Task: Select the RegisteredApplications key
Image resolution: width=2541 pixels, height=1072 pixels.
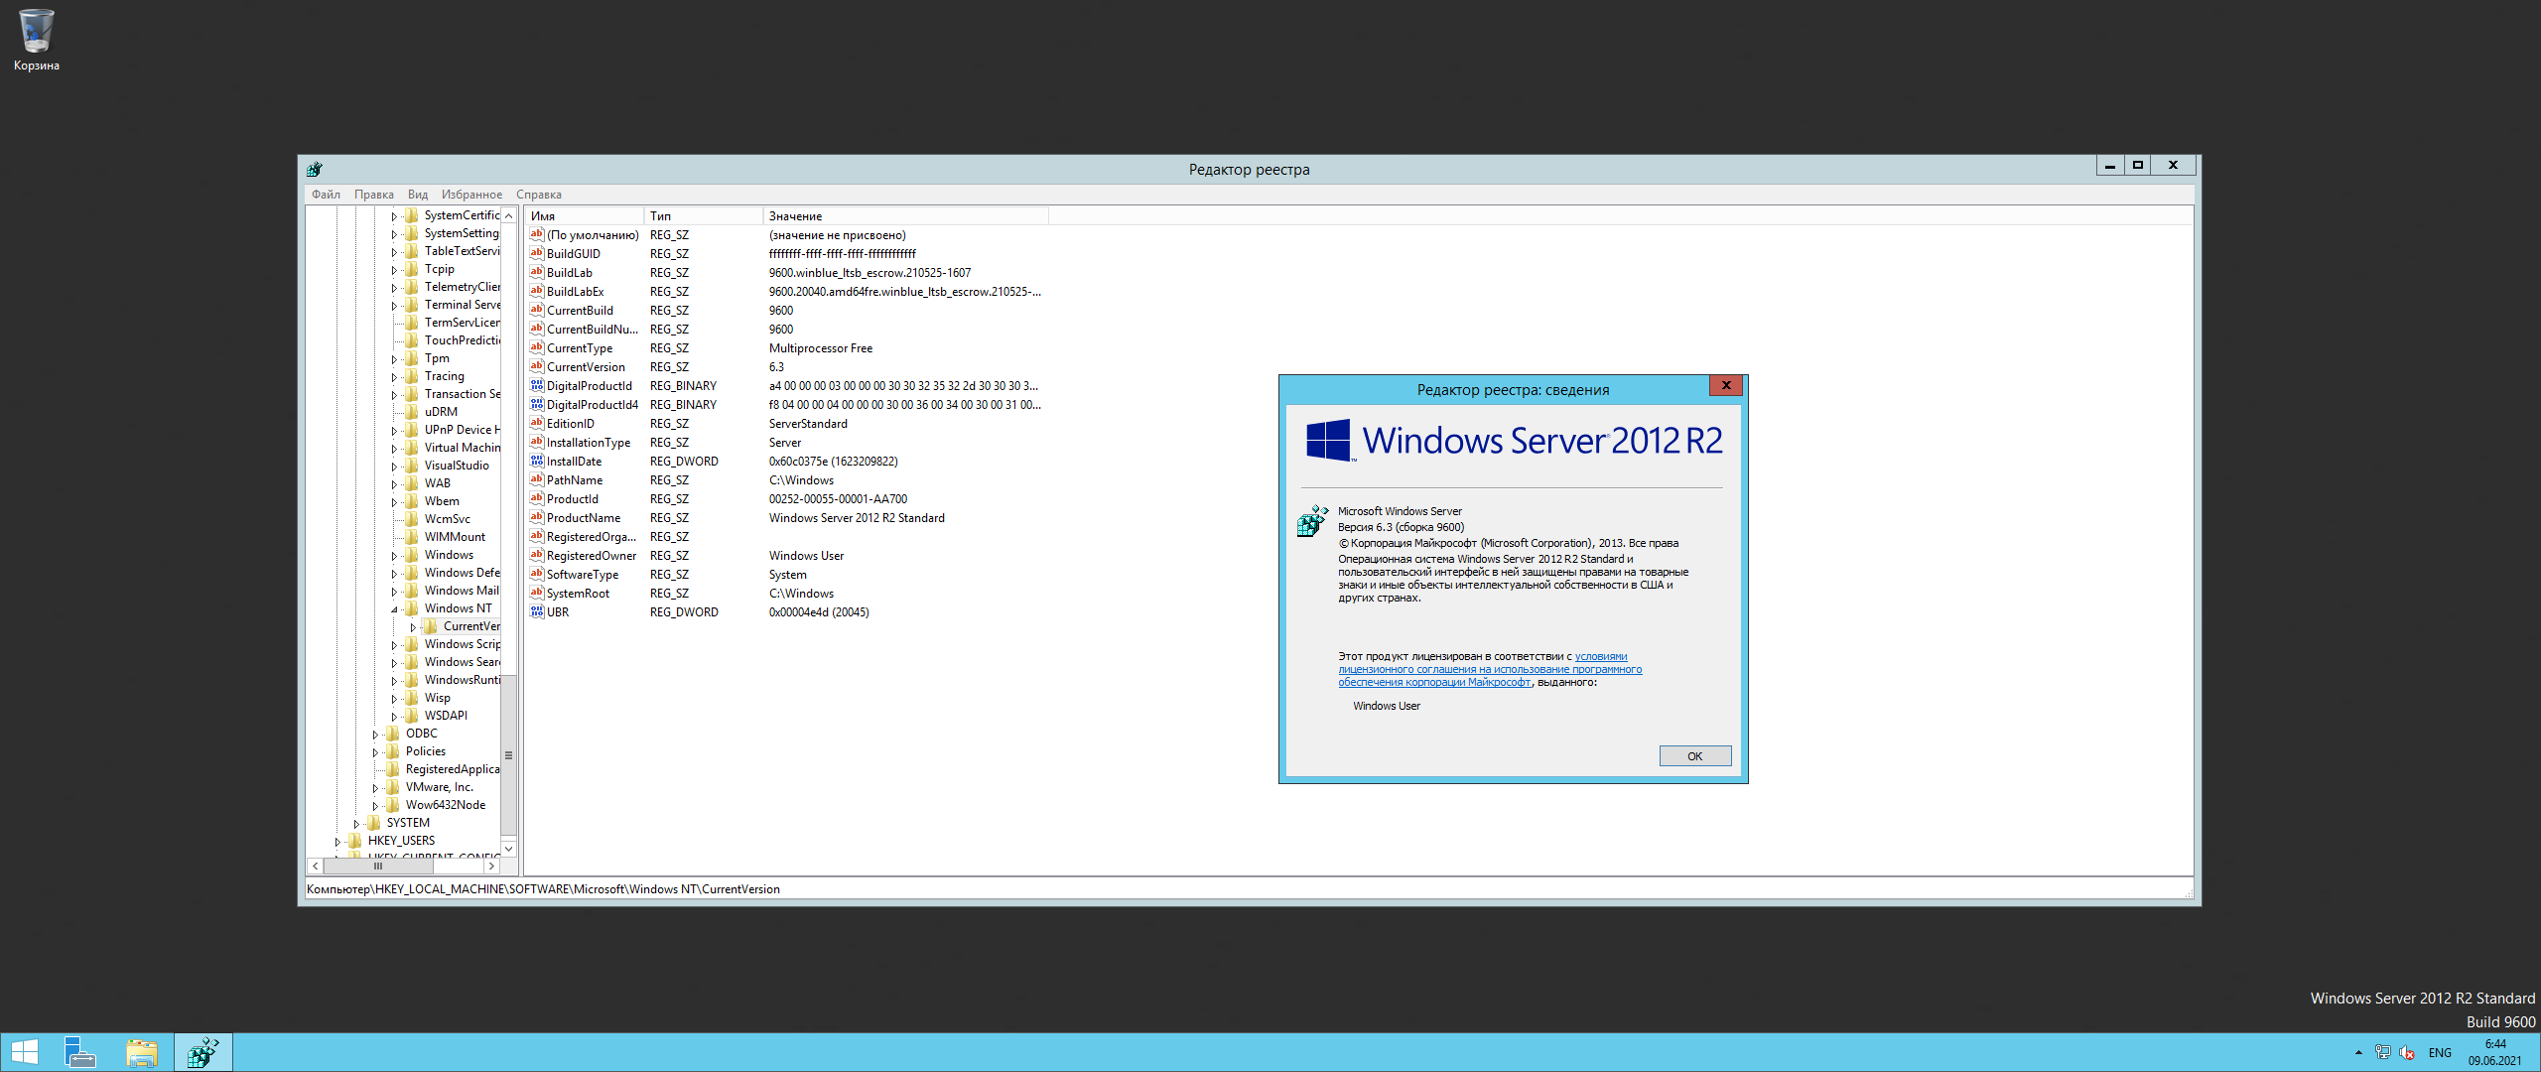Action: (x=452, y=769)
